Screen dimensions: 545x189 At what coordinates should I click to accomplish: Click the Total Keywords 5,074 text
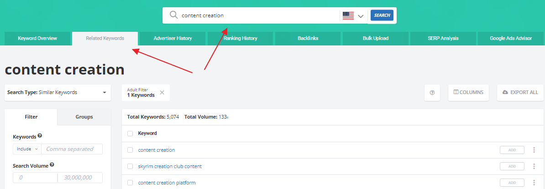click(x=153, y=117)
